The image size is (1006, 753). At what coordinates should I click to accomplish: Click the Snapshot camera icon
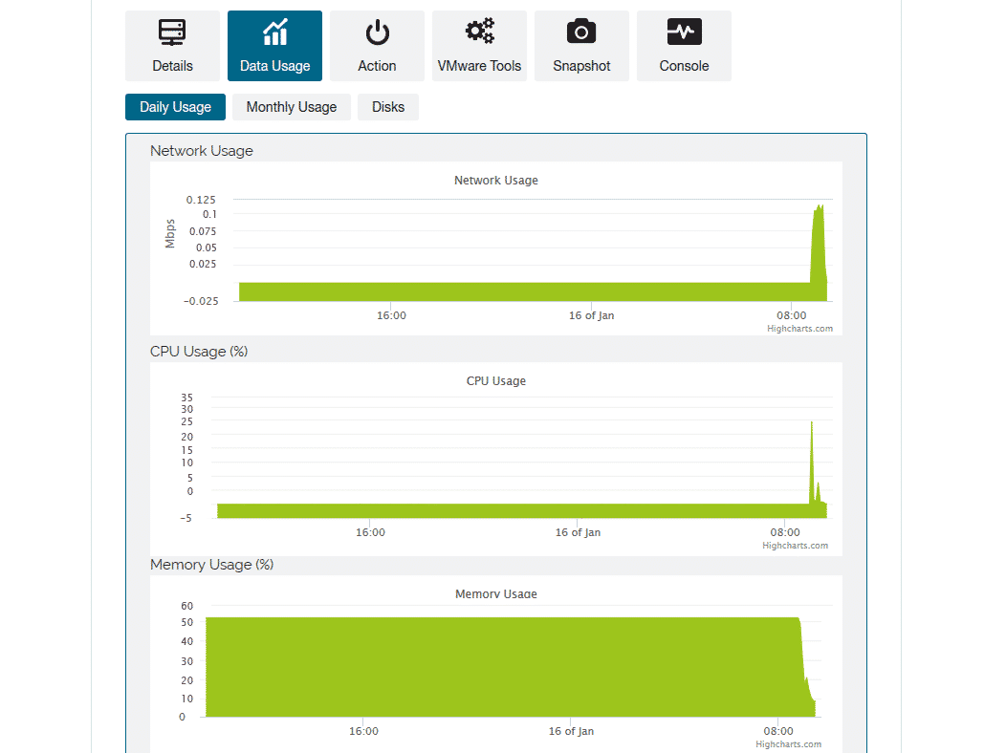pos(581,32)
